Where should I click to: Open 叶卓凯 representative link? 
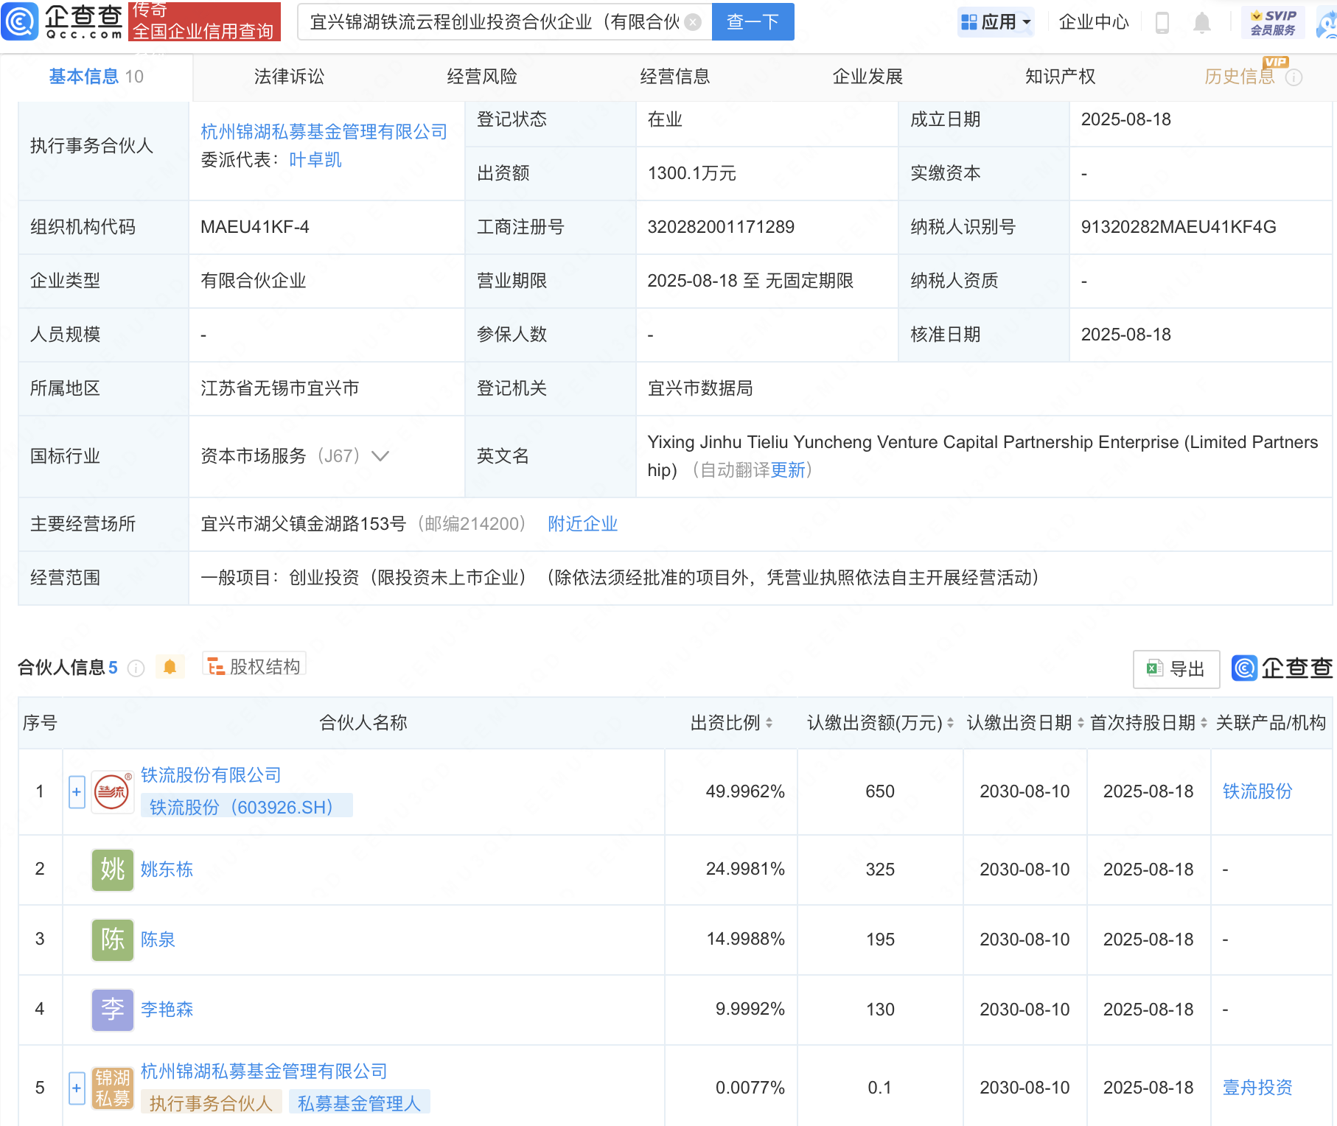tap(315, 160)
